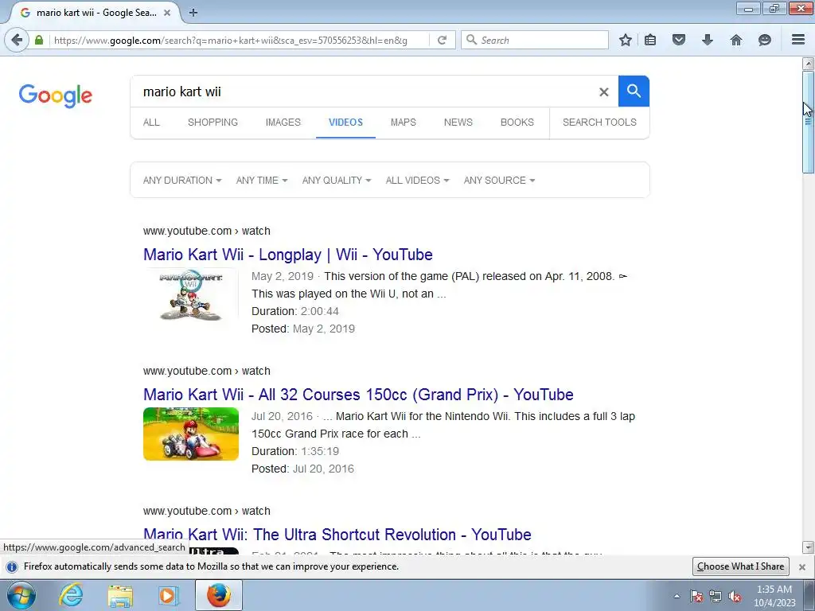Open the Firefox Hello chat icon

tap(765, 40)
